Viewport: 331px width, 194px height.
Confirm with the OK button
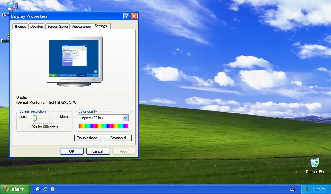pos(72,151)
